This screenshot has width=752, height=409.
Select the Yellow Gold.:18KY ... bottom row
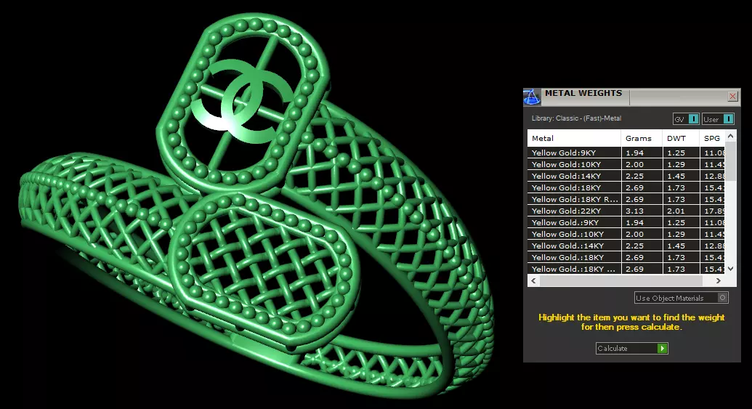coord(626,269)
